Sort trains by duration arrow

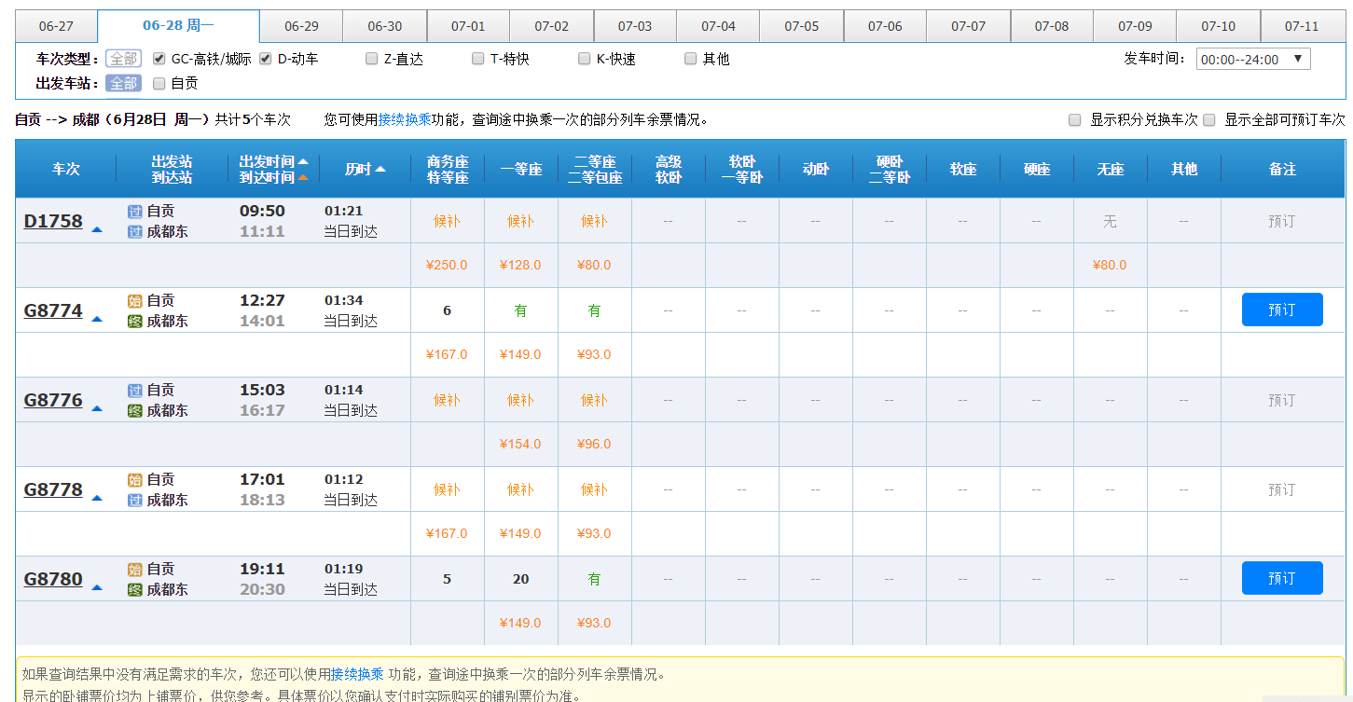click(380, 170)
